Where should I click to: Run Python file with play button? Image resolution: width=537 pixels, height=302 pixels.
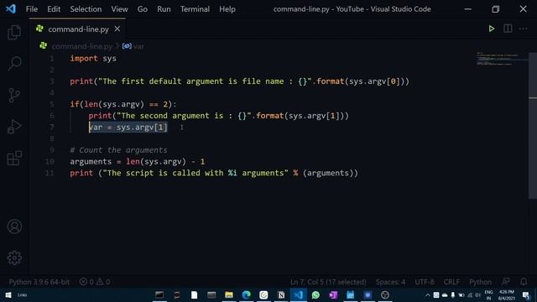[x=492, y=29]
